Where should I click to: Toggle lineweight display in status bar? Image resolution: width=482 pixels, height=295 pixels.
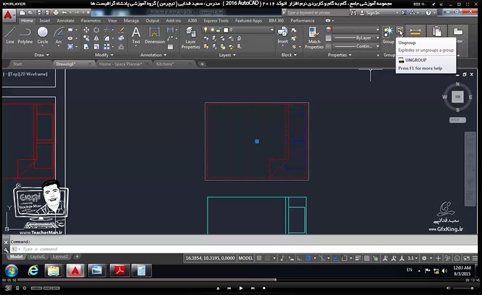point(358,258)
